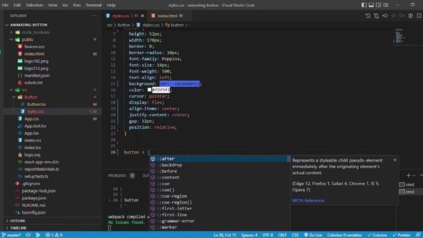Open the Selection menu
This screenshot has width=423, height=238.
pos(34,5)
